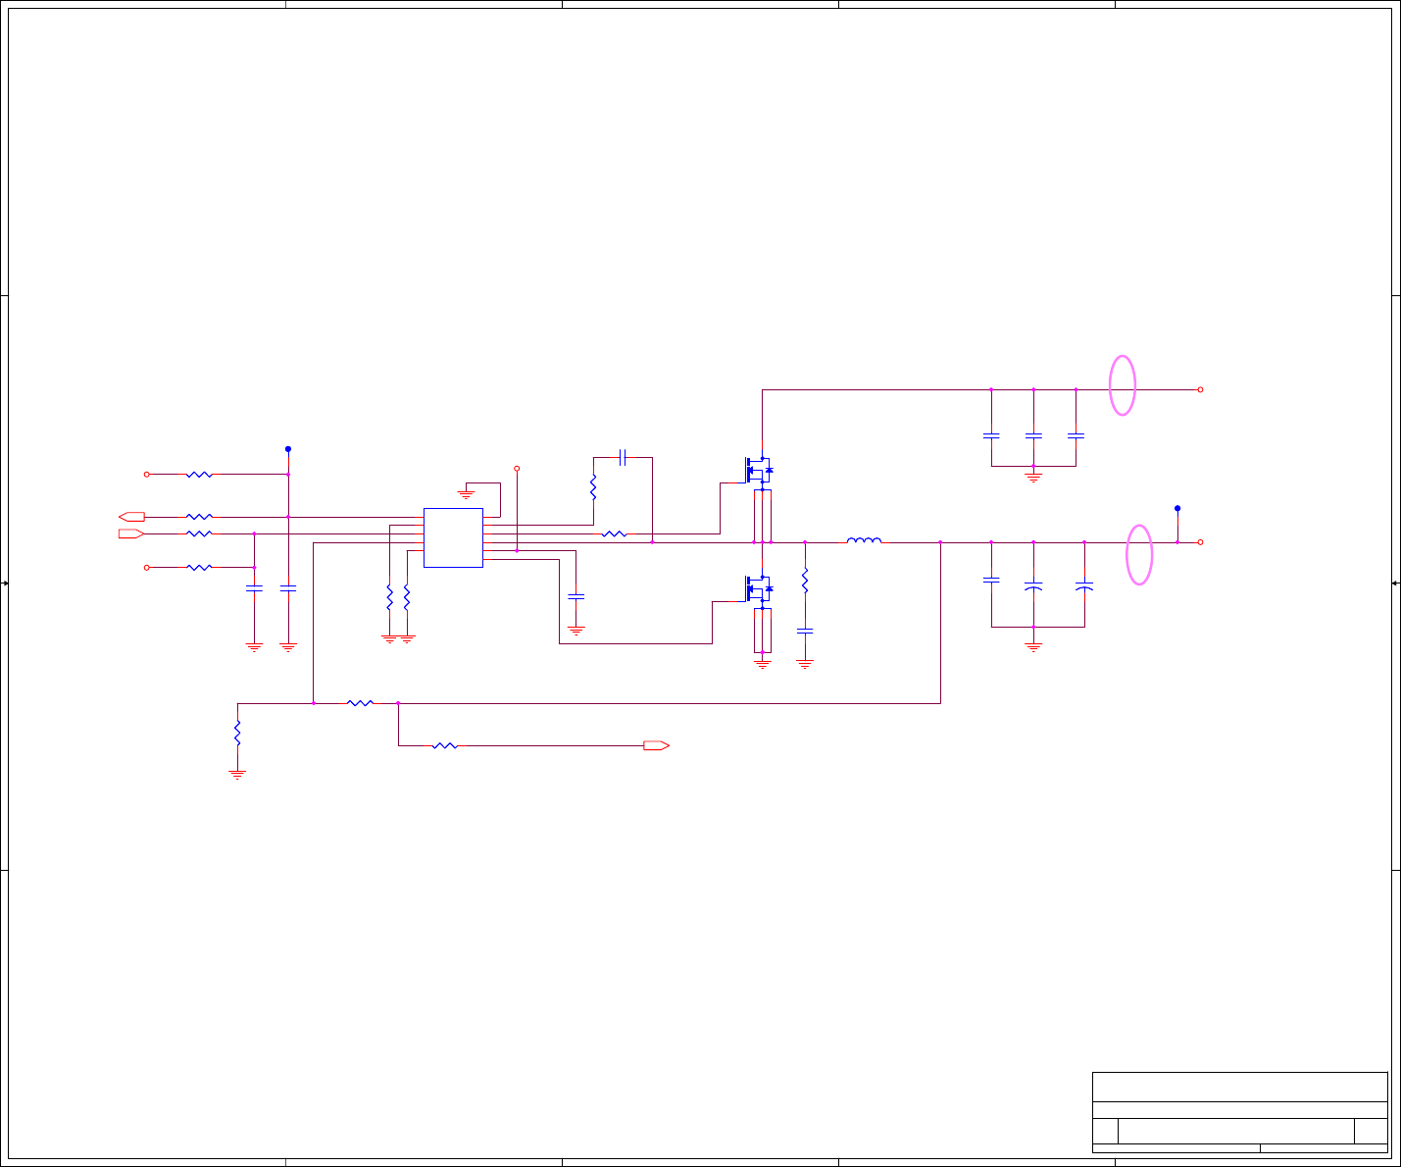Click the rightmost polarized capacitor on the output rail
Viewport: 1401px width, 1167px height.
[x=1084, y=586]
